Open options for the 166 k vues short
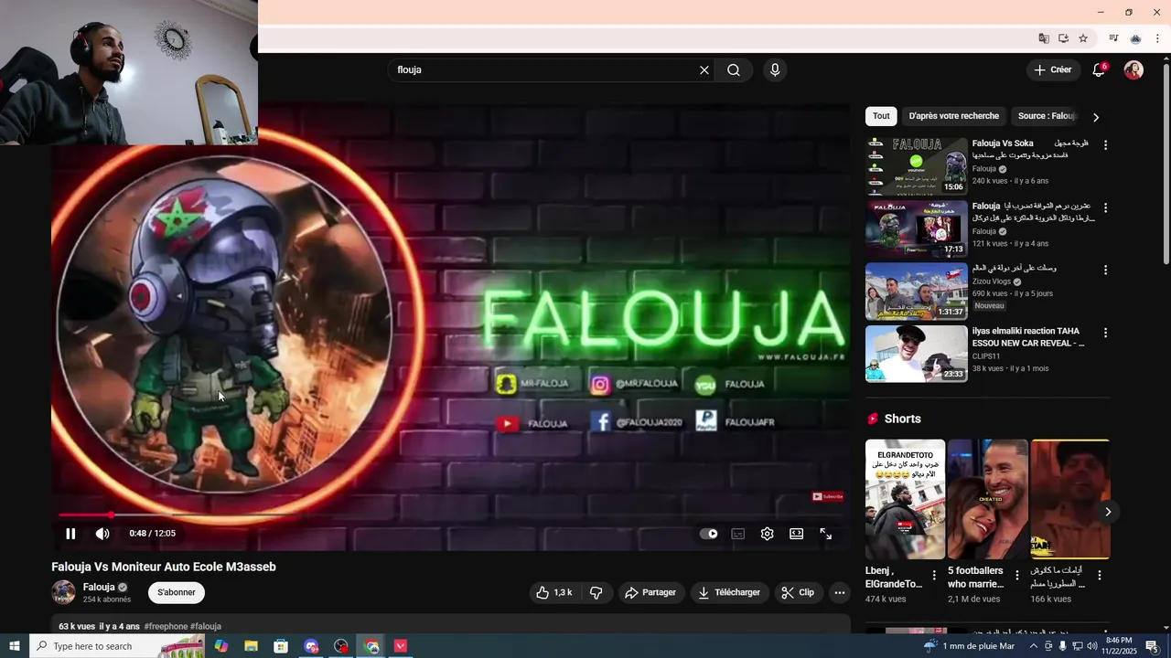The image size is (1171, 658). point(1100,576)
